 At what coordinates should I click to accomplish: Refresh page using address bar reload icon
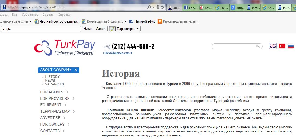coord(162,7)
